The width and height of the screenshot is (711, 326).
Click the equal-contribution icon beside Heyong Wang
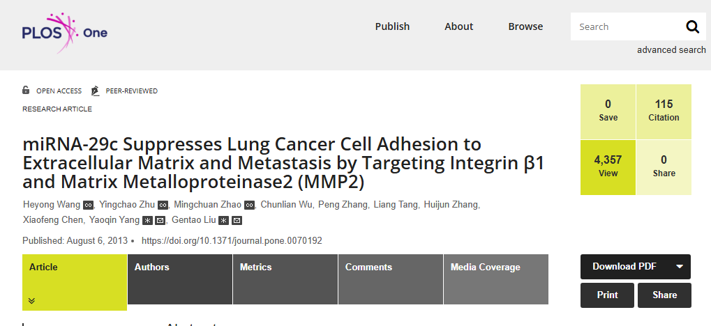(x=88, y=205)
